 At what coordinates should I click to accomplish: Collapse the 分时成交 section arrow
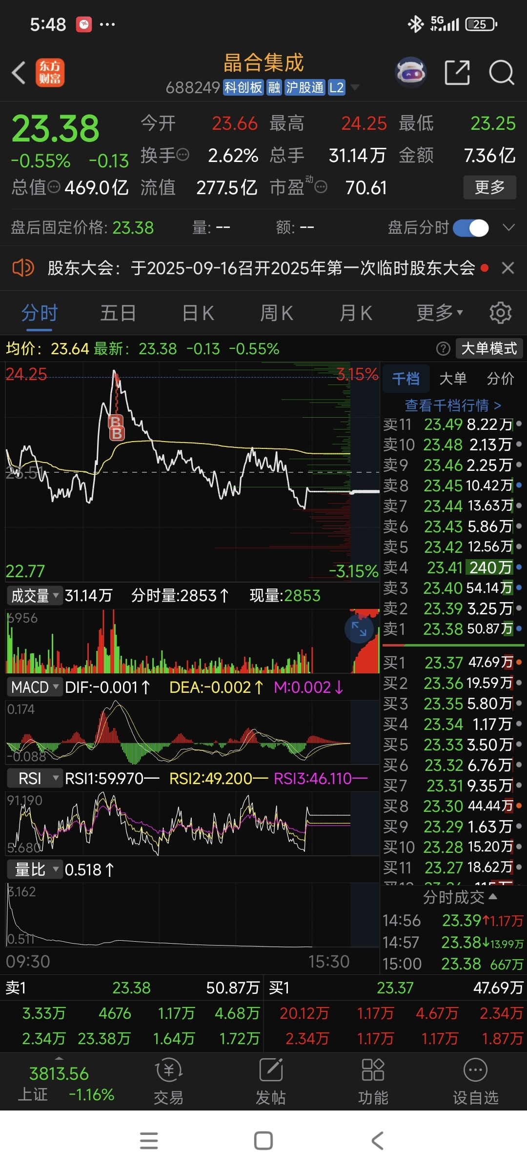click(x=493, y=896)
